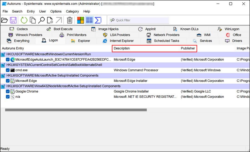The image size is (250, 152).
Task: Click the Edge icon on MicrosoftEdgeAutoLaunch row
Action: 12,59
